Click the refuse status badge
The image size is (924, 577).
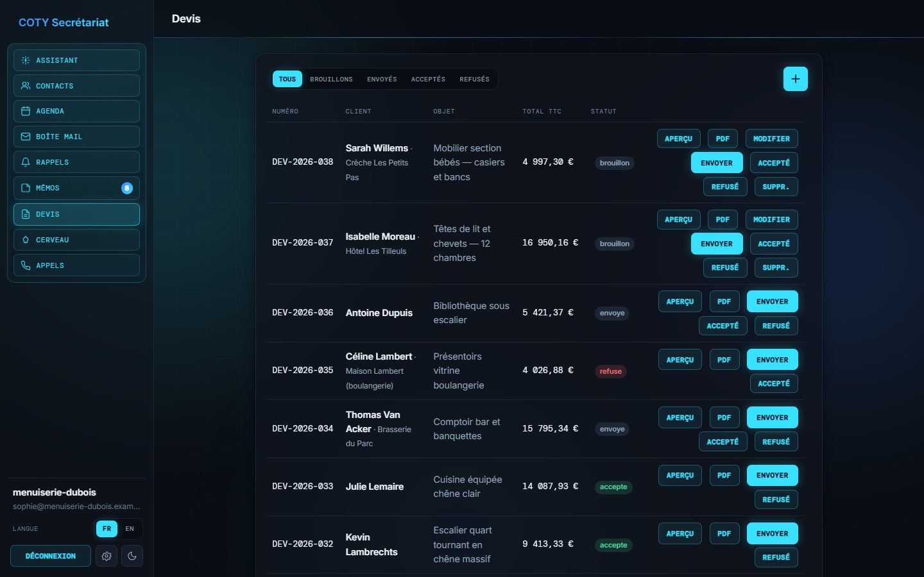pos(611,371)
